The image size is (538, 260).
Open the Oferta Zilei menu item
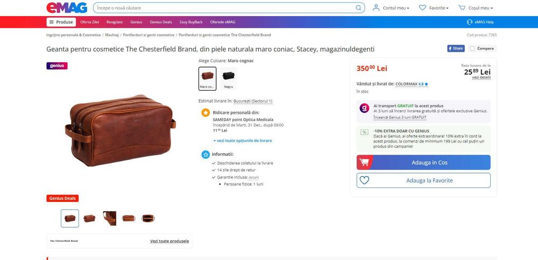point(89,22)
